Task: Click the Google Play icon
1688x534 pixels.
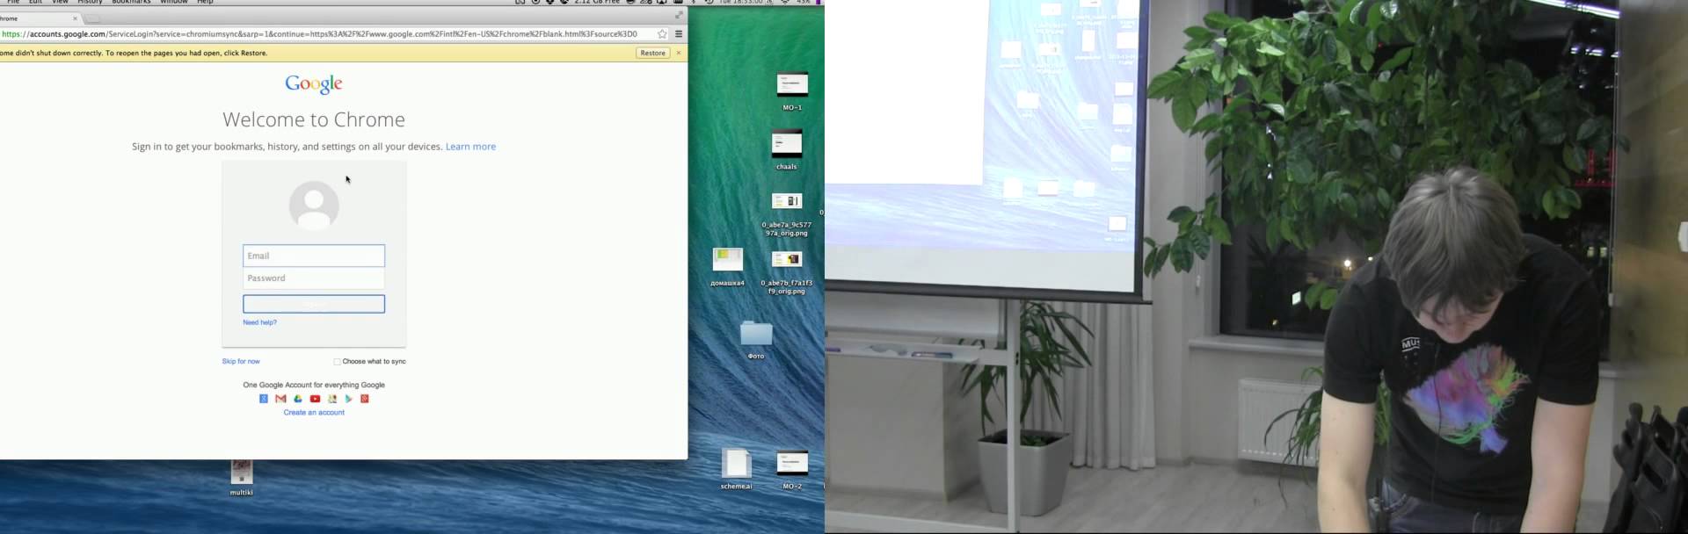Action: tap(348, 399)
